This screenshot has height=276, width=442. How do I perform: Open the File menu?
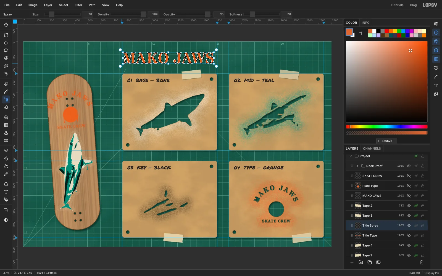(7, 5)
